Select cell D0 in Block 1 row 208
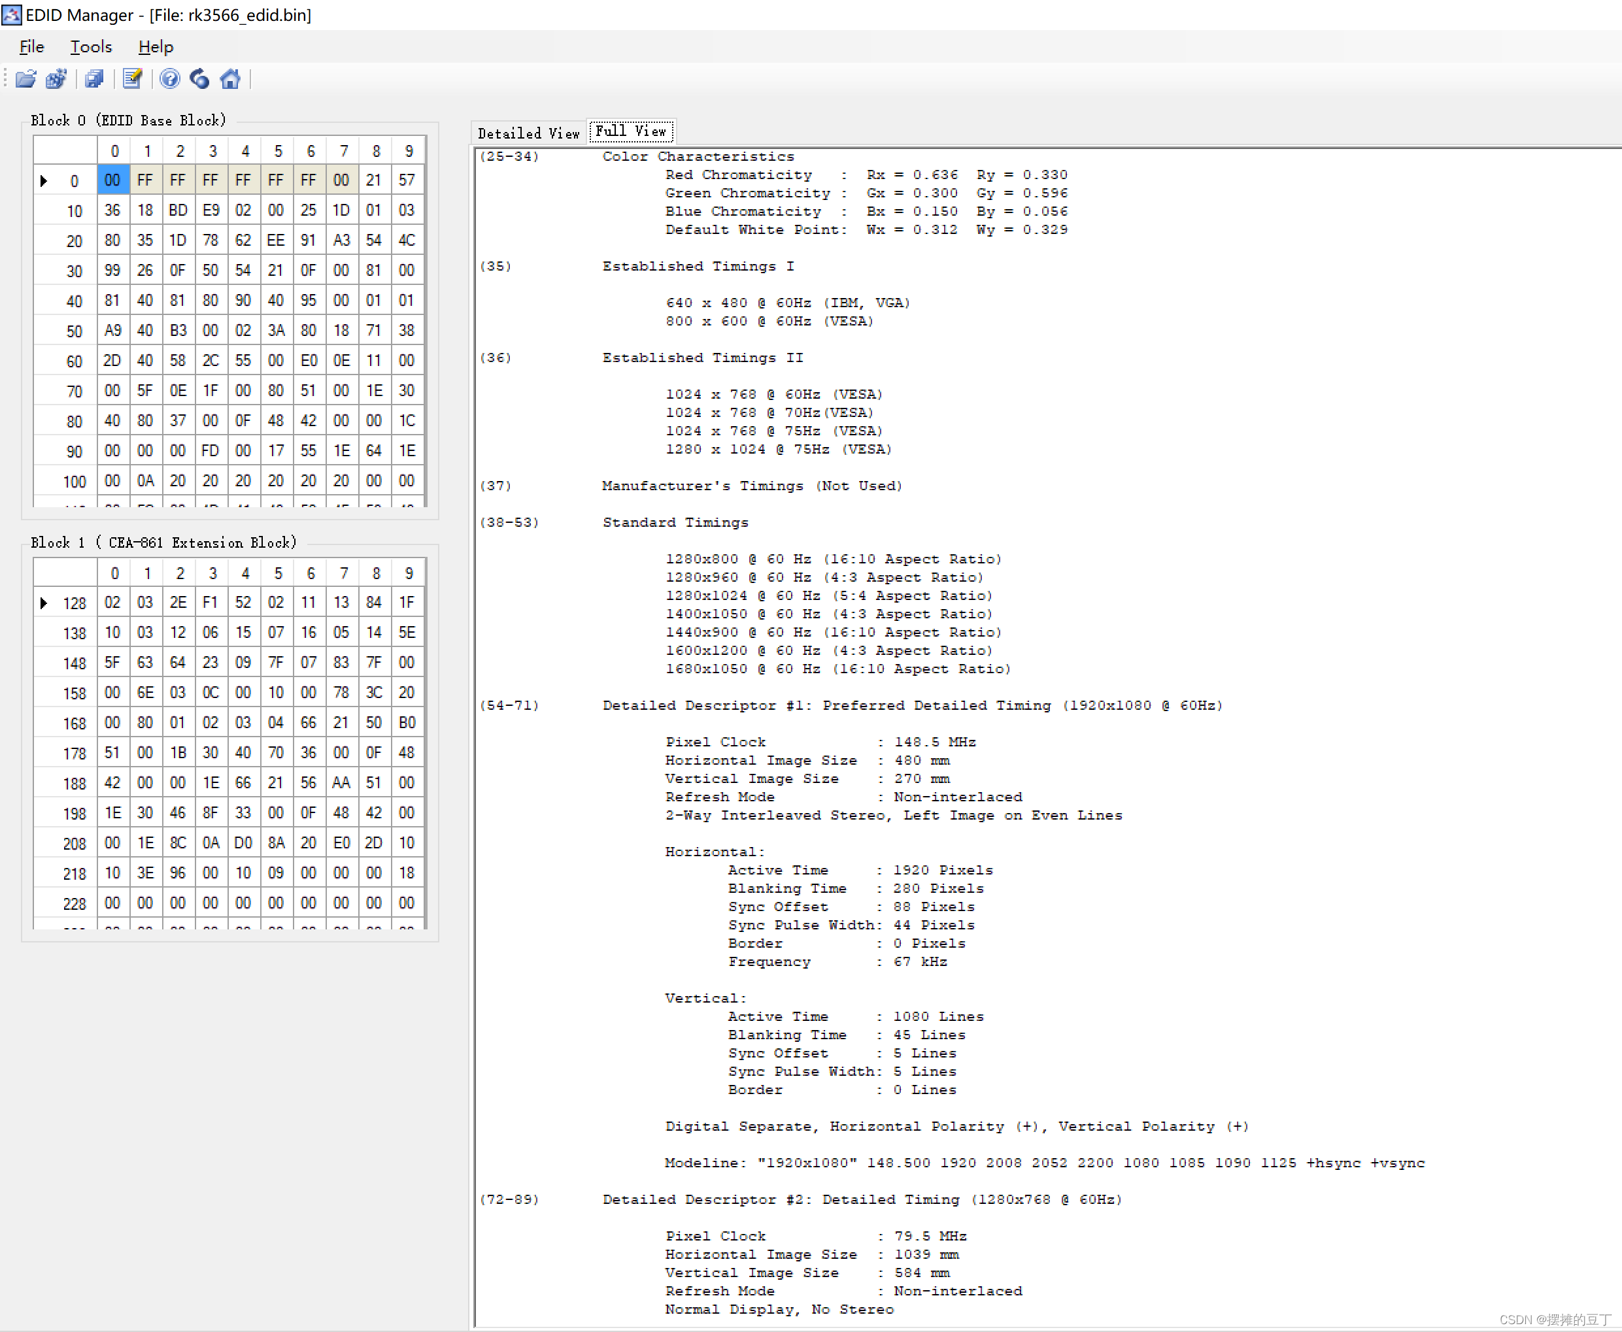This screenshot has width=1622, height=1332. pyautogui.click(x=243, y=842)
